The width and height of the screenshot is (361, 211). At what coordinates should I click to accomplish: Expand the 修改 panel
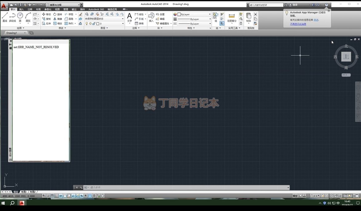[62, 28]
